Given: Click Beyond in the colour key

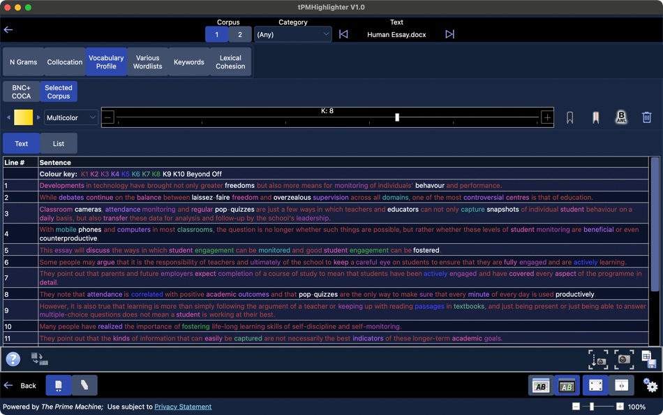Looking at the screenshot, I should pyautogui.click(x=198, y=174).
